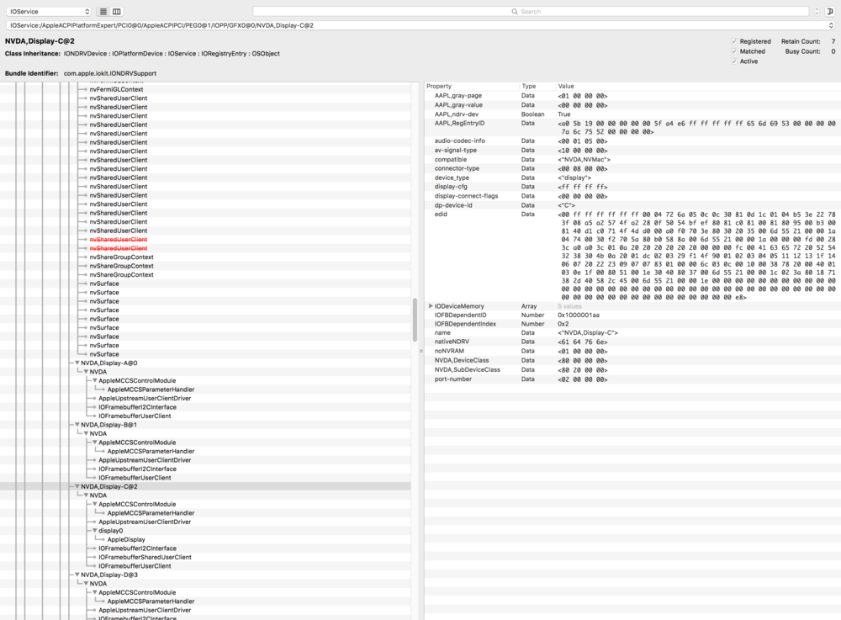Select IOFramebufferSharedUserClient in the tree
Image resolution: width=841 pixels, height=620 pixels.
coord(145,557)
